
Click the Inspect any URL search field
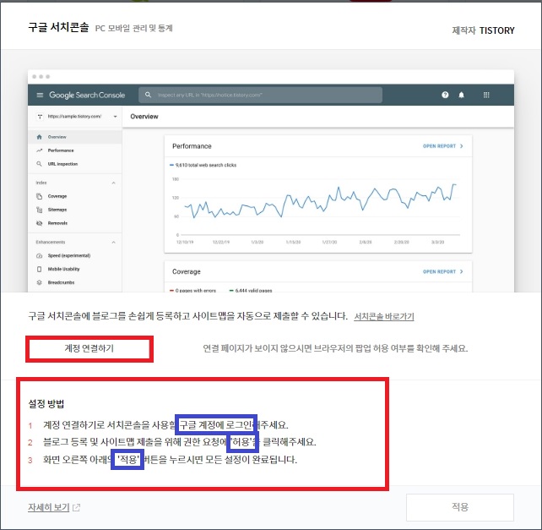pyautogui.click(x=260, y=95)
